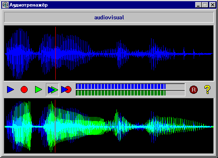The height and width of the screenshot is (158, 218).
Task: Open help with yellow question mark
Action: point(207,90)
